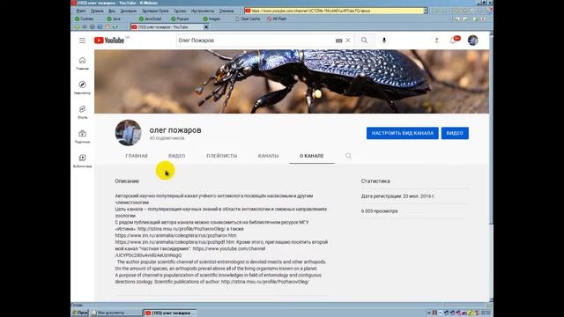Start voice search with microphone
This screenshot has height=317, width=564.
(384, 41)
